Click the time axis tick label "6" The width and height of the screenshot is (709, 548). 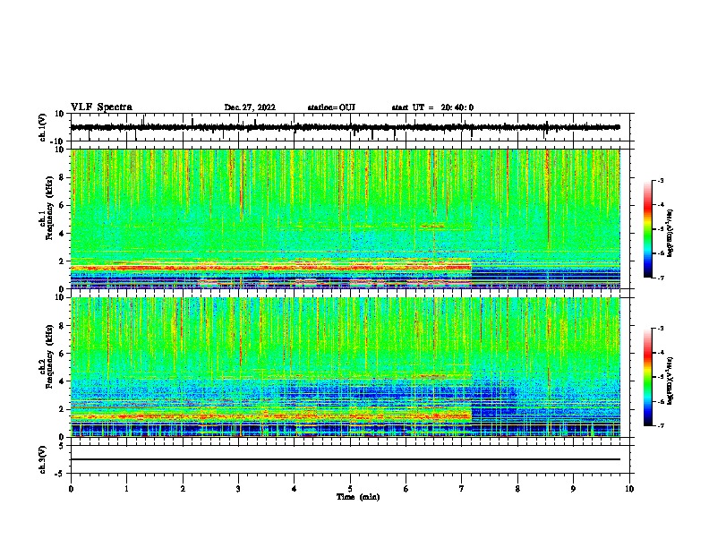(406, 489)
